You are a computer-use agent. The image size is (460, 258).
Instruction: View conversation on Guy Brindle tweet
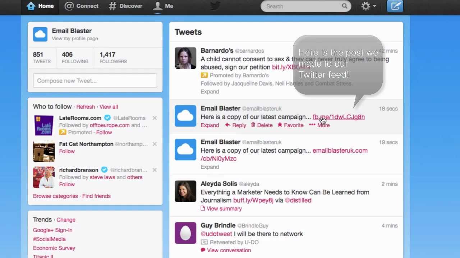[226, 250]
